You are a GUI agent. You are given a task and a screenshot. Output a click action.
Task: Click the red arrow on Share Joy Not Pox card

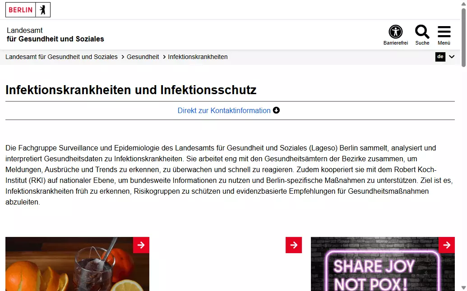pos(447,245)
